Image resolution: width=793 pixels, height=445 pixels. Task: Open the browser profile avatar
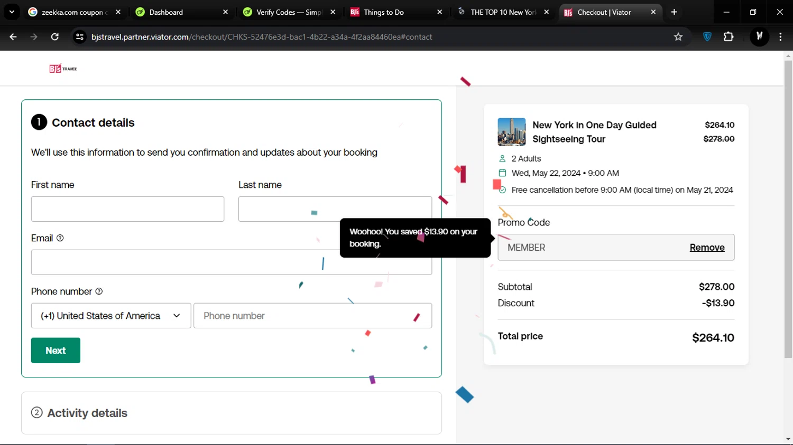tap(760, 36)
